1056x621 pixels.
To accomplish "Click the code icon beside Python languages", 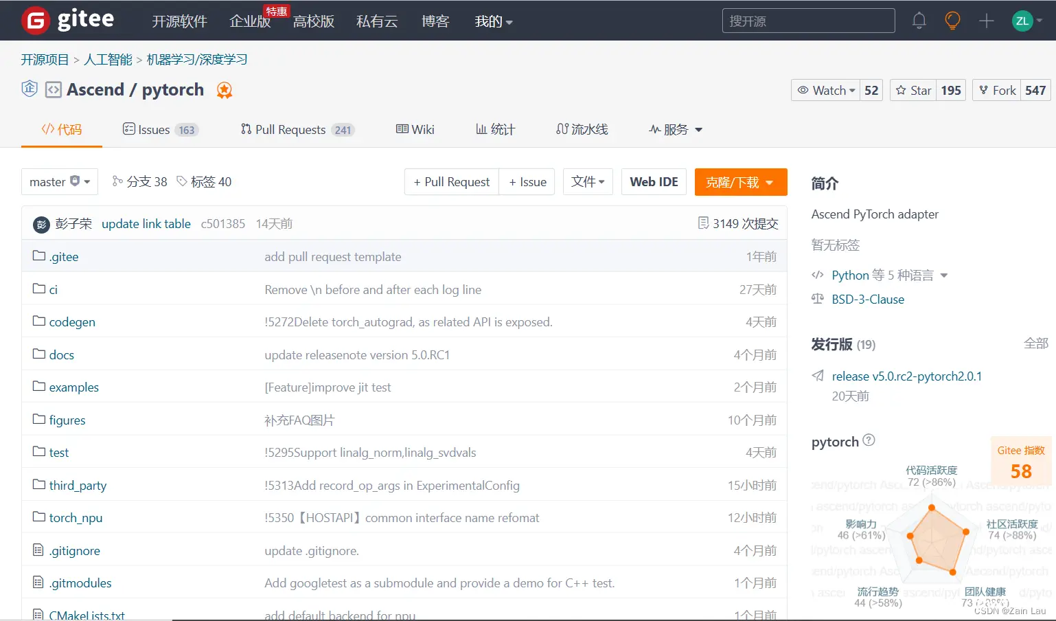I will 818,275.
